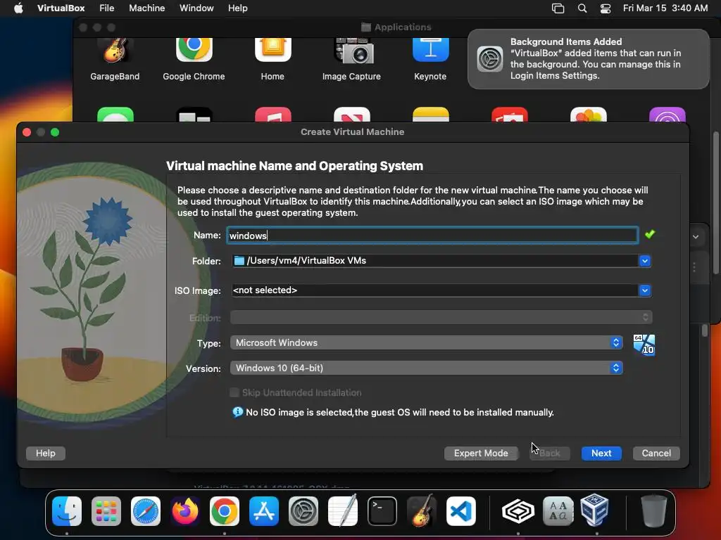Open Spotlight search in menu bar
Image resolution: width=721 pixels, height=540 pixels.
point(582,8)
